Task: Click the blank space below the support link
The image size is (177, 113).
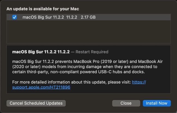Action: point(89,91)
